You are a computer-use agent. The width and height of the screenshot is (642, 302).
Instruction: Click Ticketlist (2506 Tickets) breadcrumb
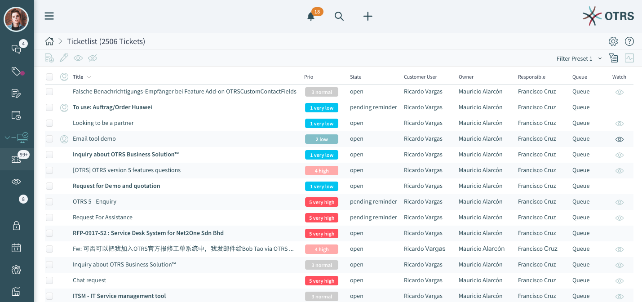click(x=106, y=41)
